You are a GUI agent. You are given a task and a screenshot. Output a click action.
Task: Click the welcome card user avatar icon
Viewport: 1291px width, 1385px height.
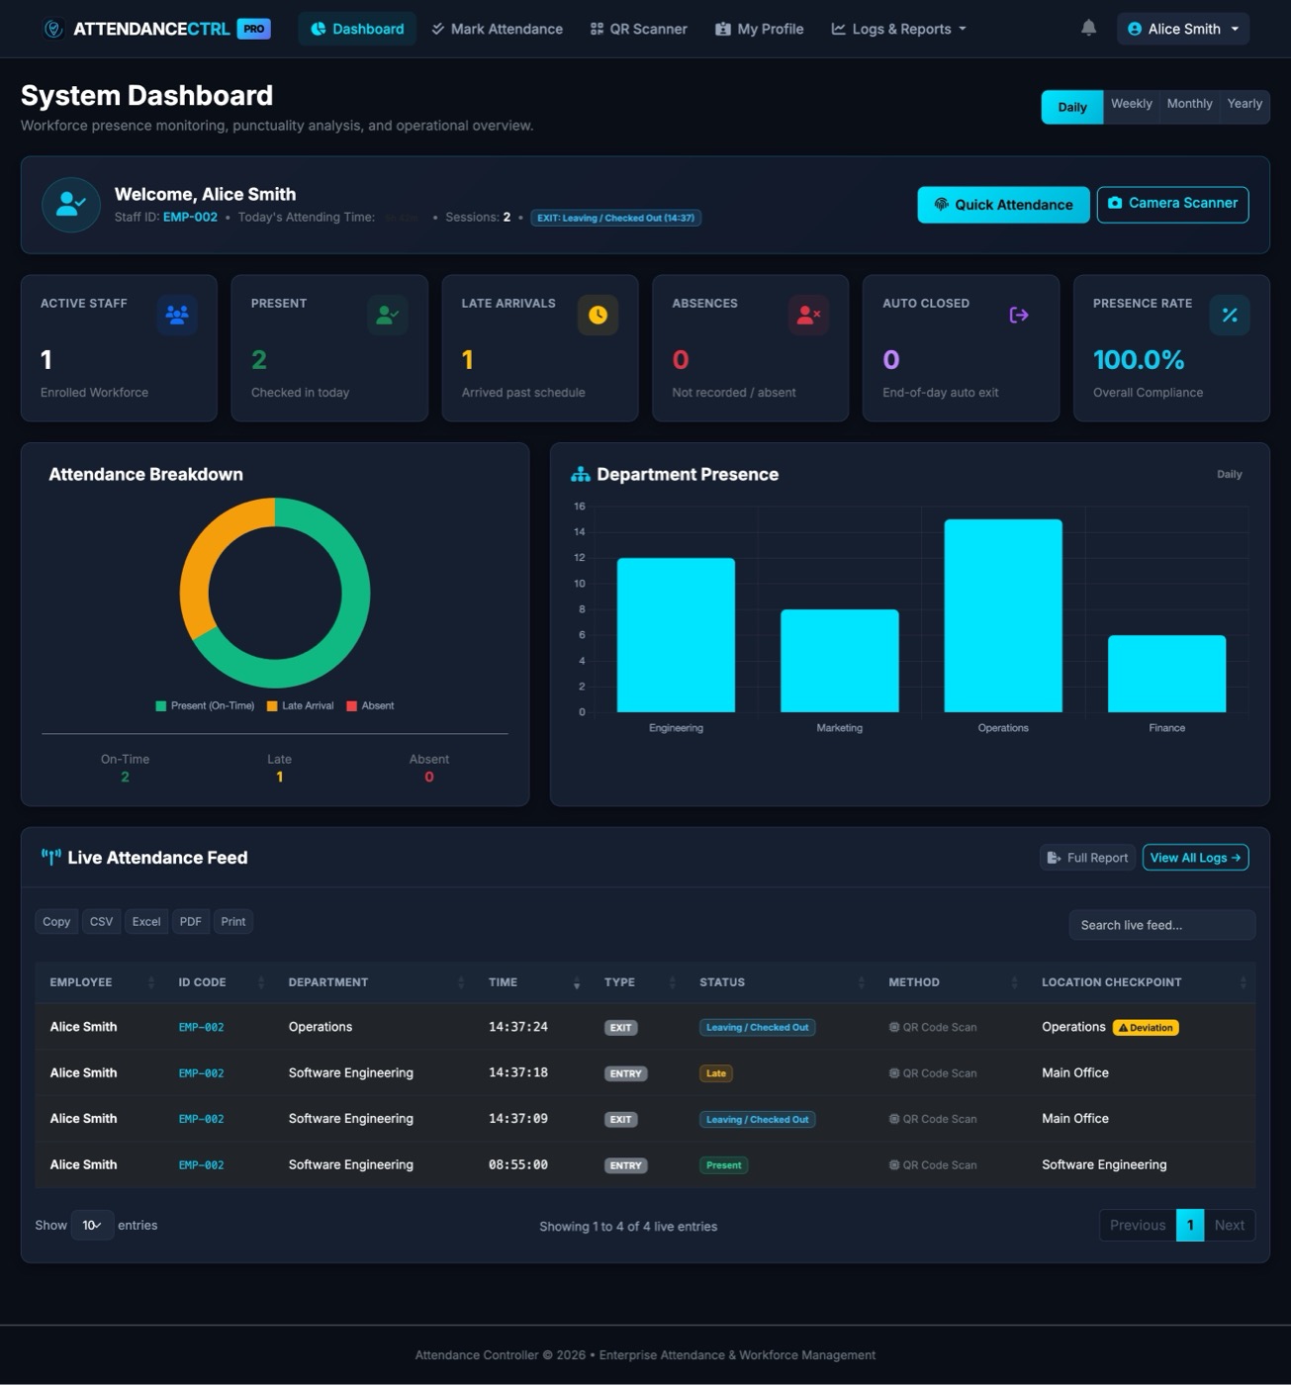tap(71, 205)
